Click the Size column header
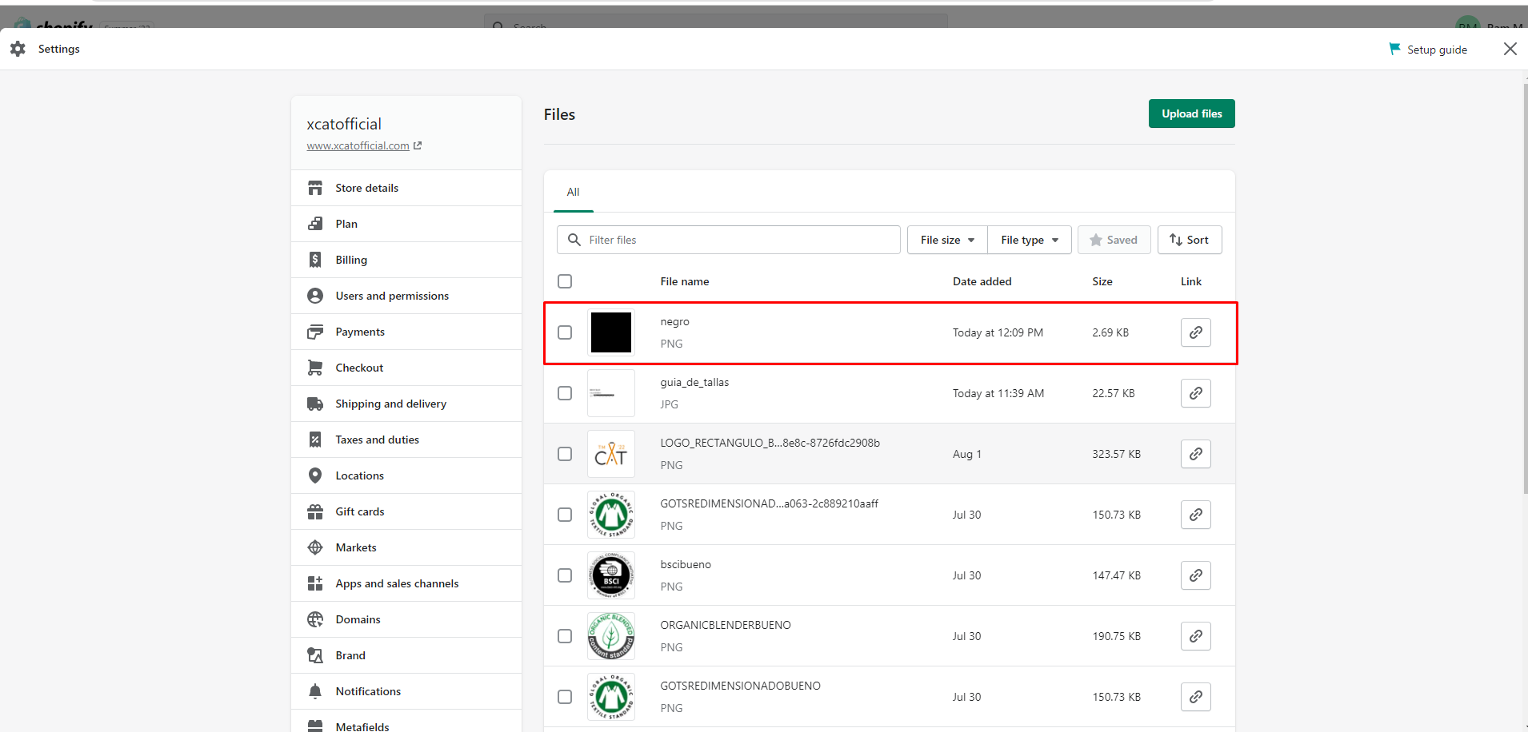 (1102, 281)
